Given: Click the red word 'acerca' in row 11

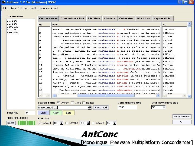Looking at the screenshot, I should tap(122, 65).
